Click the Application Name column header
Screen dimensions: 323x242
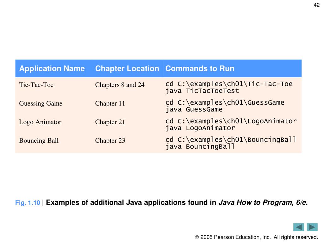coord(52,68)
